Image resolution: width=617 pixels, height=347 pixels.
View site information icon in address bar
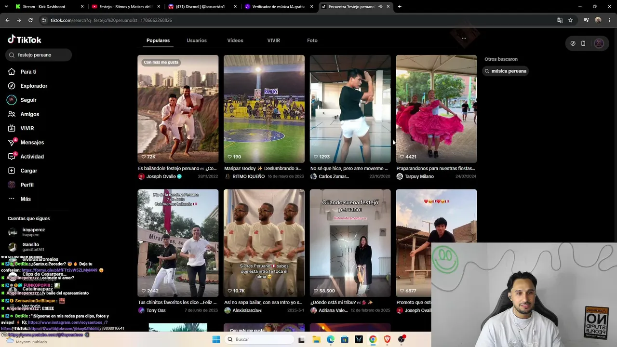44,20
